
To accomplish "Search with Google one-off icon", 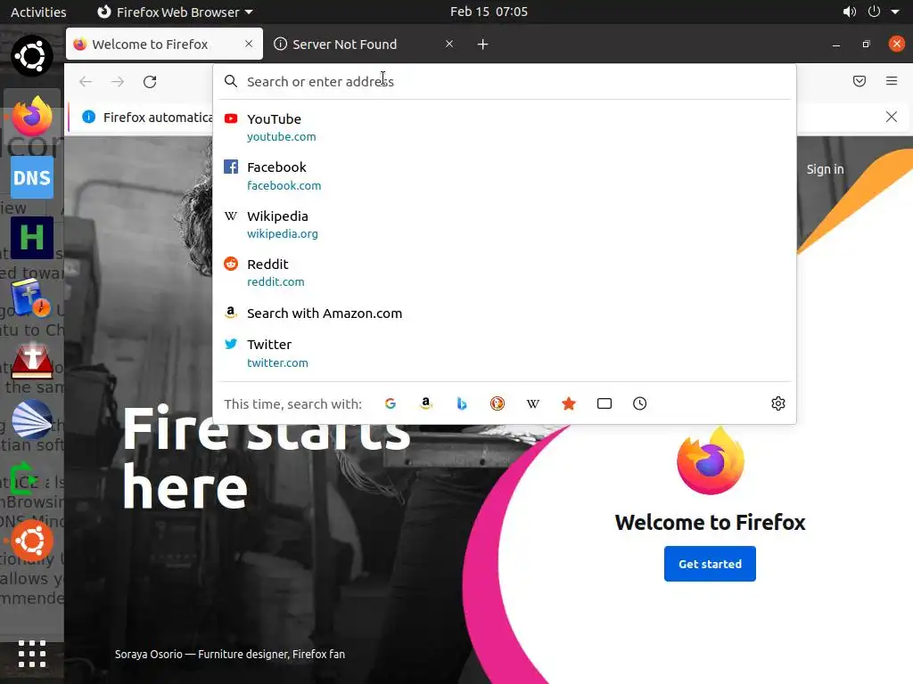I will pyautogui.click(x=391, y=403).
